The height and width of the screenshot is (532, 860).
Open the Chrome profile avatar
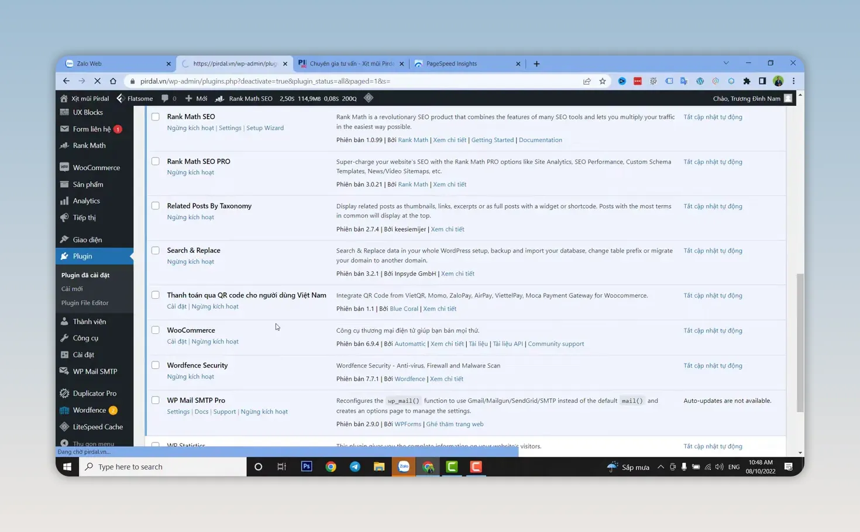pos(778,81)
